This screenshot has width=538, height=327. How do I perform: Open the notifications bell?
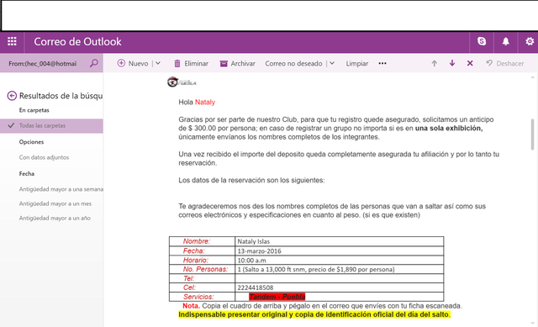point(506,41)
